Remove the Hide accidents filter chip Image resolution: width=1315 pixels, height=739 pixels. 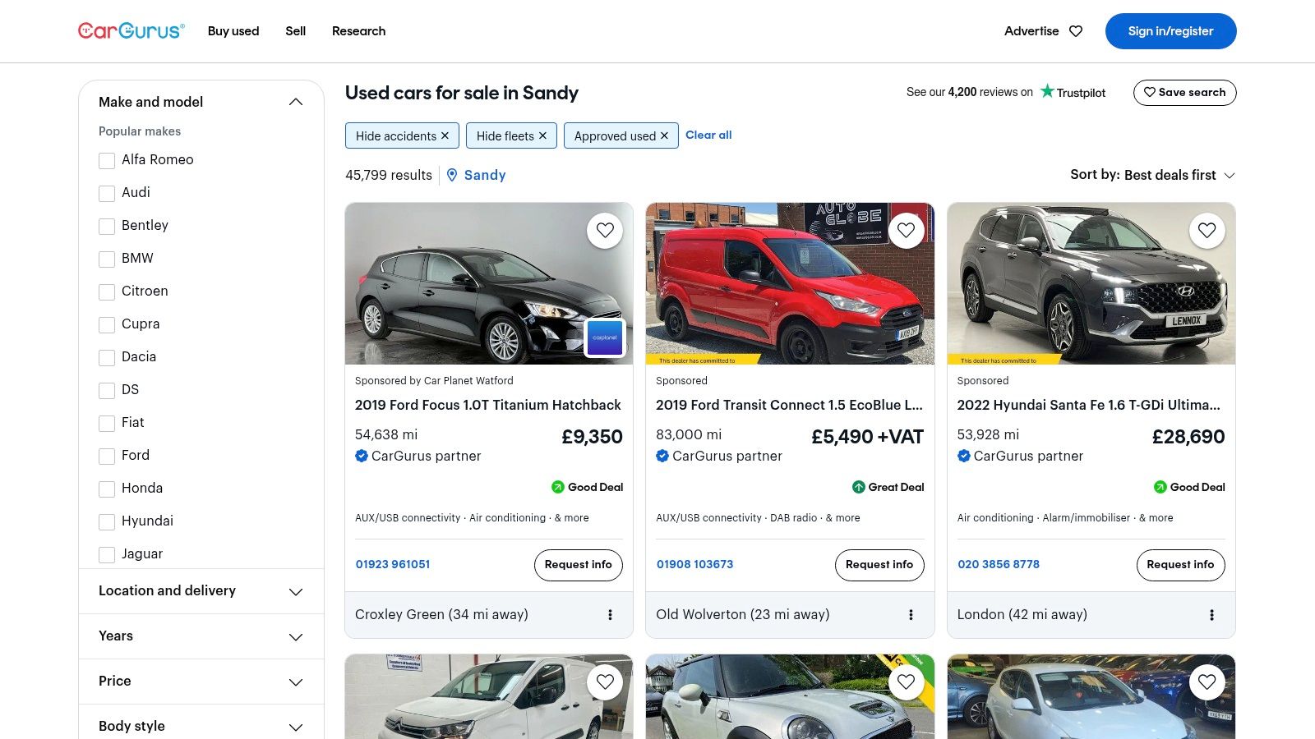(x=445, y=135)
